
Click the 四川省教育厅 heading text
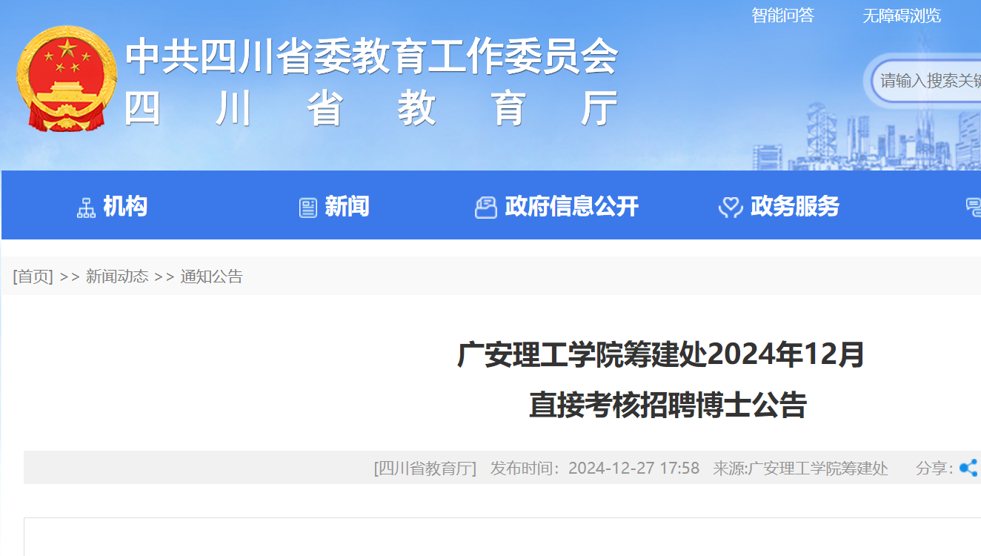[372, 110]
